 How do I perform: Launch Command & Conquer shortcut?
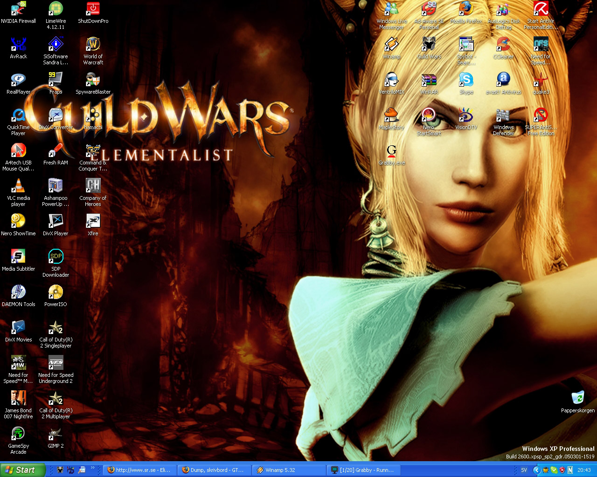click(x=93, y=157)
